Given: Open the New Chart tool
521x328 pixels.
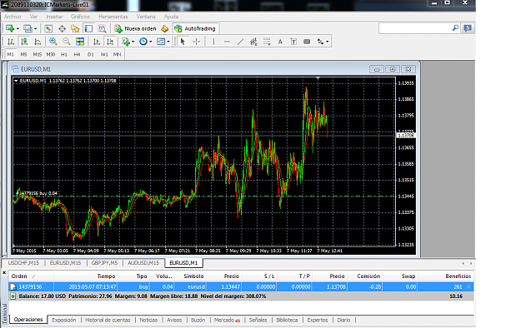Looking at the screenshot, I should coord(10,28).
